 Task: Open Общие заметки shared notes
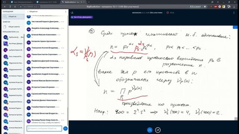point(13,27)
